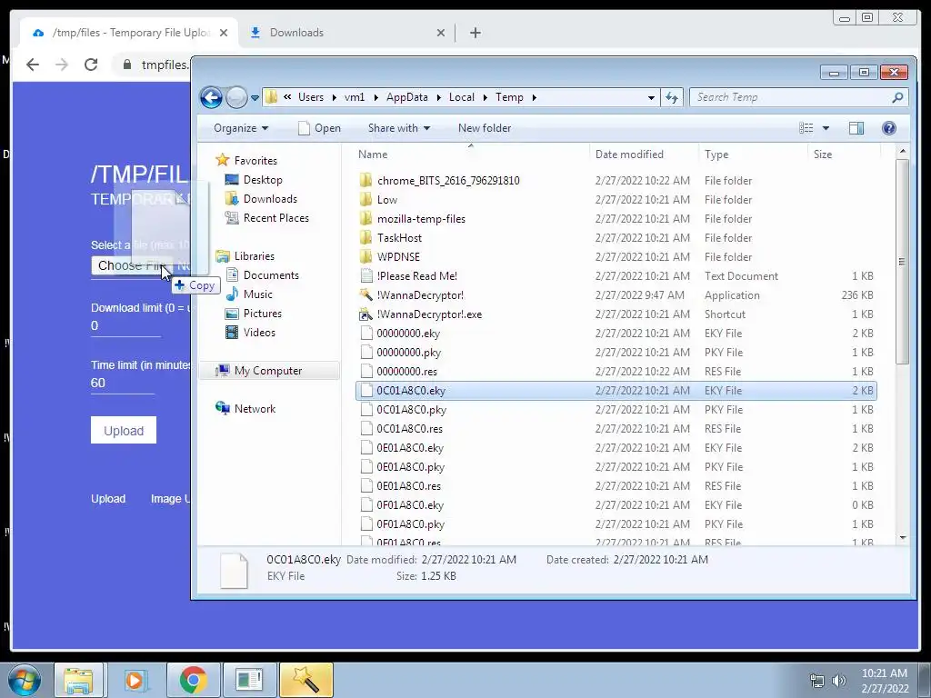Sort by Name column header
Viewport: 931px width, 698px height.
tap(373, 155)
